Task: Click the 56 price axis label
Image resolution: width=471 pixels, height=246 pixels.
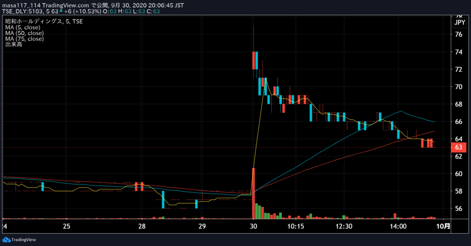Action: tap(459, 208)
